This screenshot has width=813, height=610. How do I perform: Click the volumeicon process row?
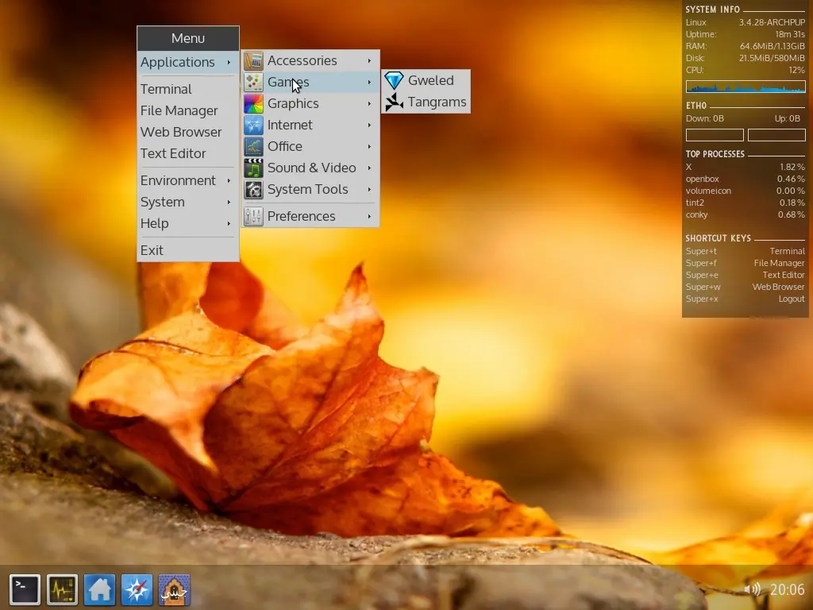click(x=745, y=191)
